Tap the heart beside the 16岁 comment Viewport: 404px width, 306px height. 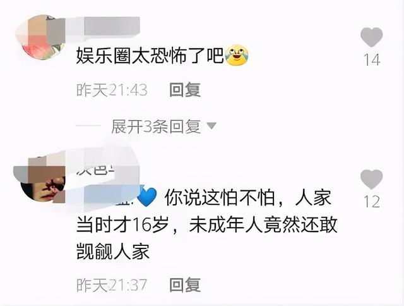(371, 180)
